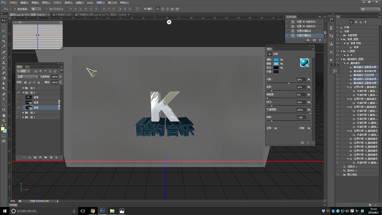
Task: Collapse 边界约束 1_酷狗音乐 node
Action: [x=348, y=87]
